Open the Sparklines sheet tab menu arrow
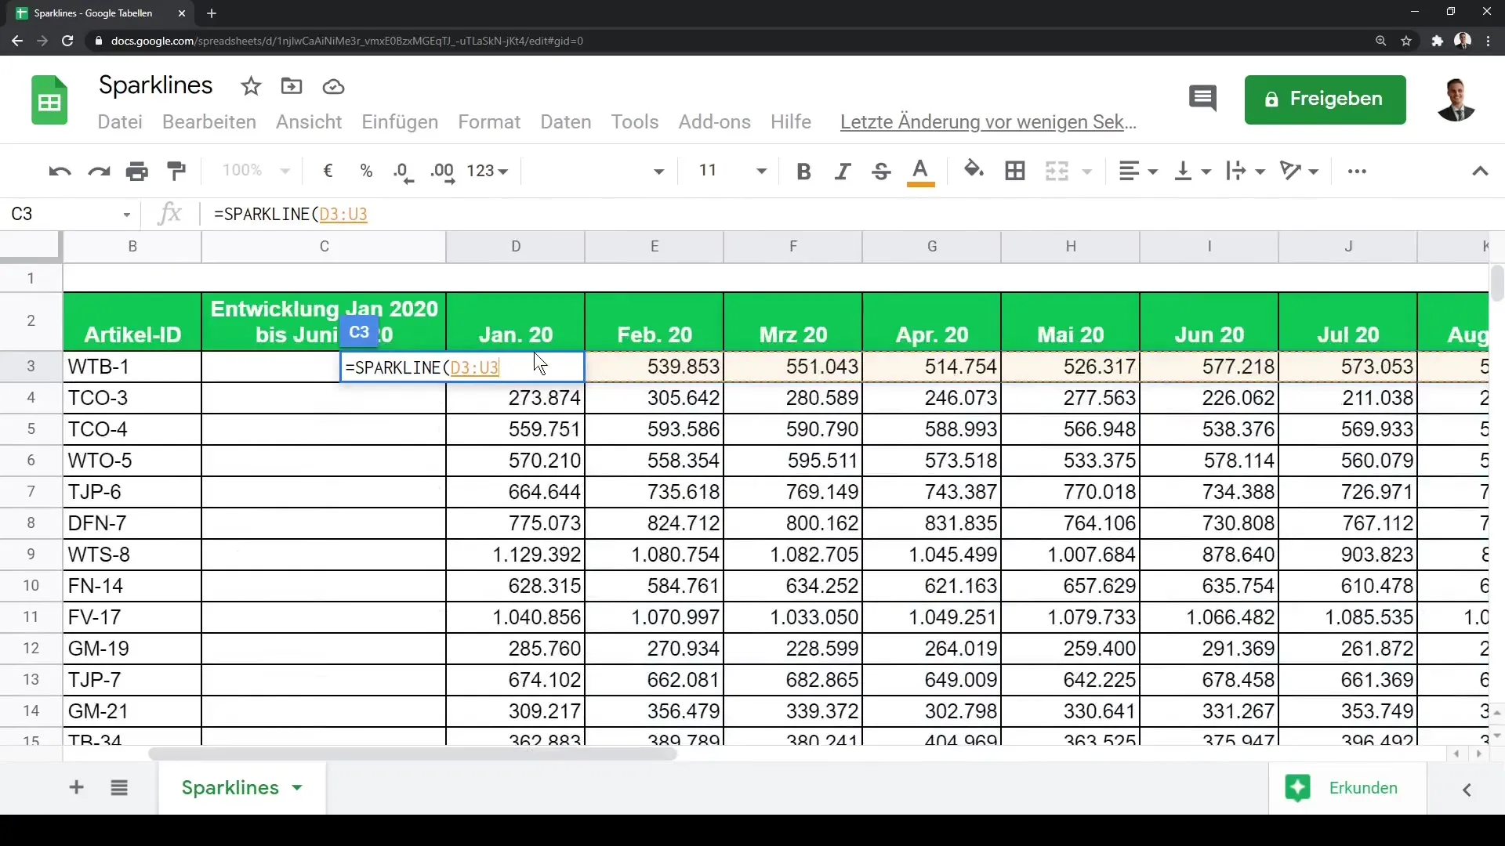 (x=297, y=788)
